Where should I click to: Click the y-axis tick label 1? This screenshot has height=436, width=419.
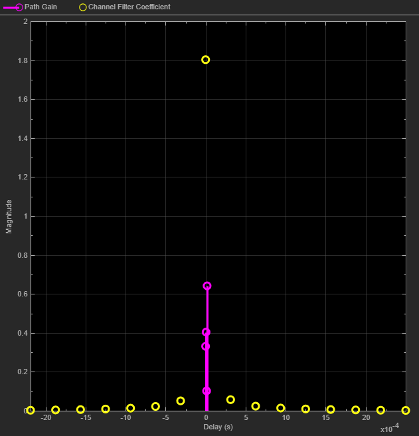25,216
